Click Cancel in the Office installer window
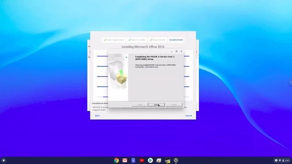Screen dimensions: 292x164 point(188,116)
